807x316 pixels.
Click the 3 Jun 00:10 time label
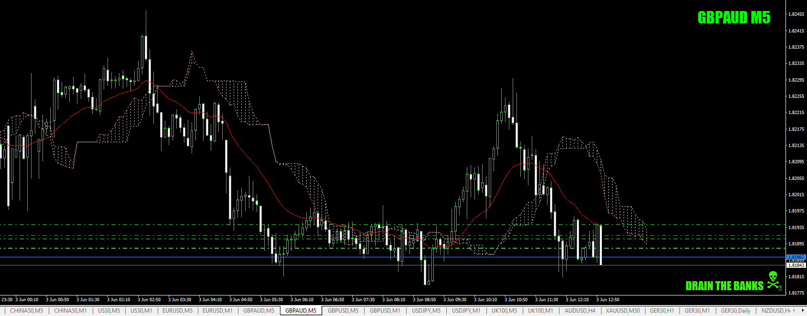point(27,300)
